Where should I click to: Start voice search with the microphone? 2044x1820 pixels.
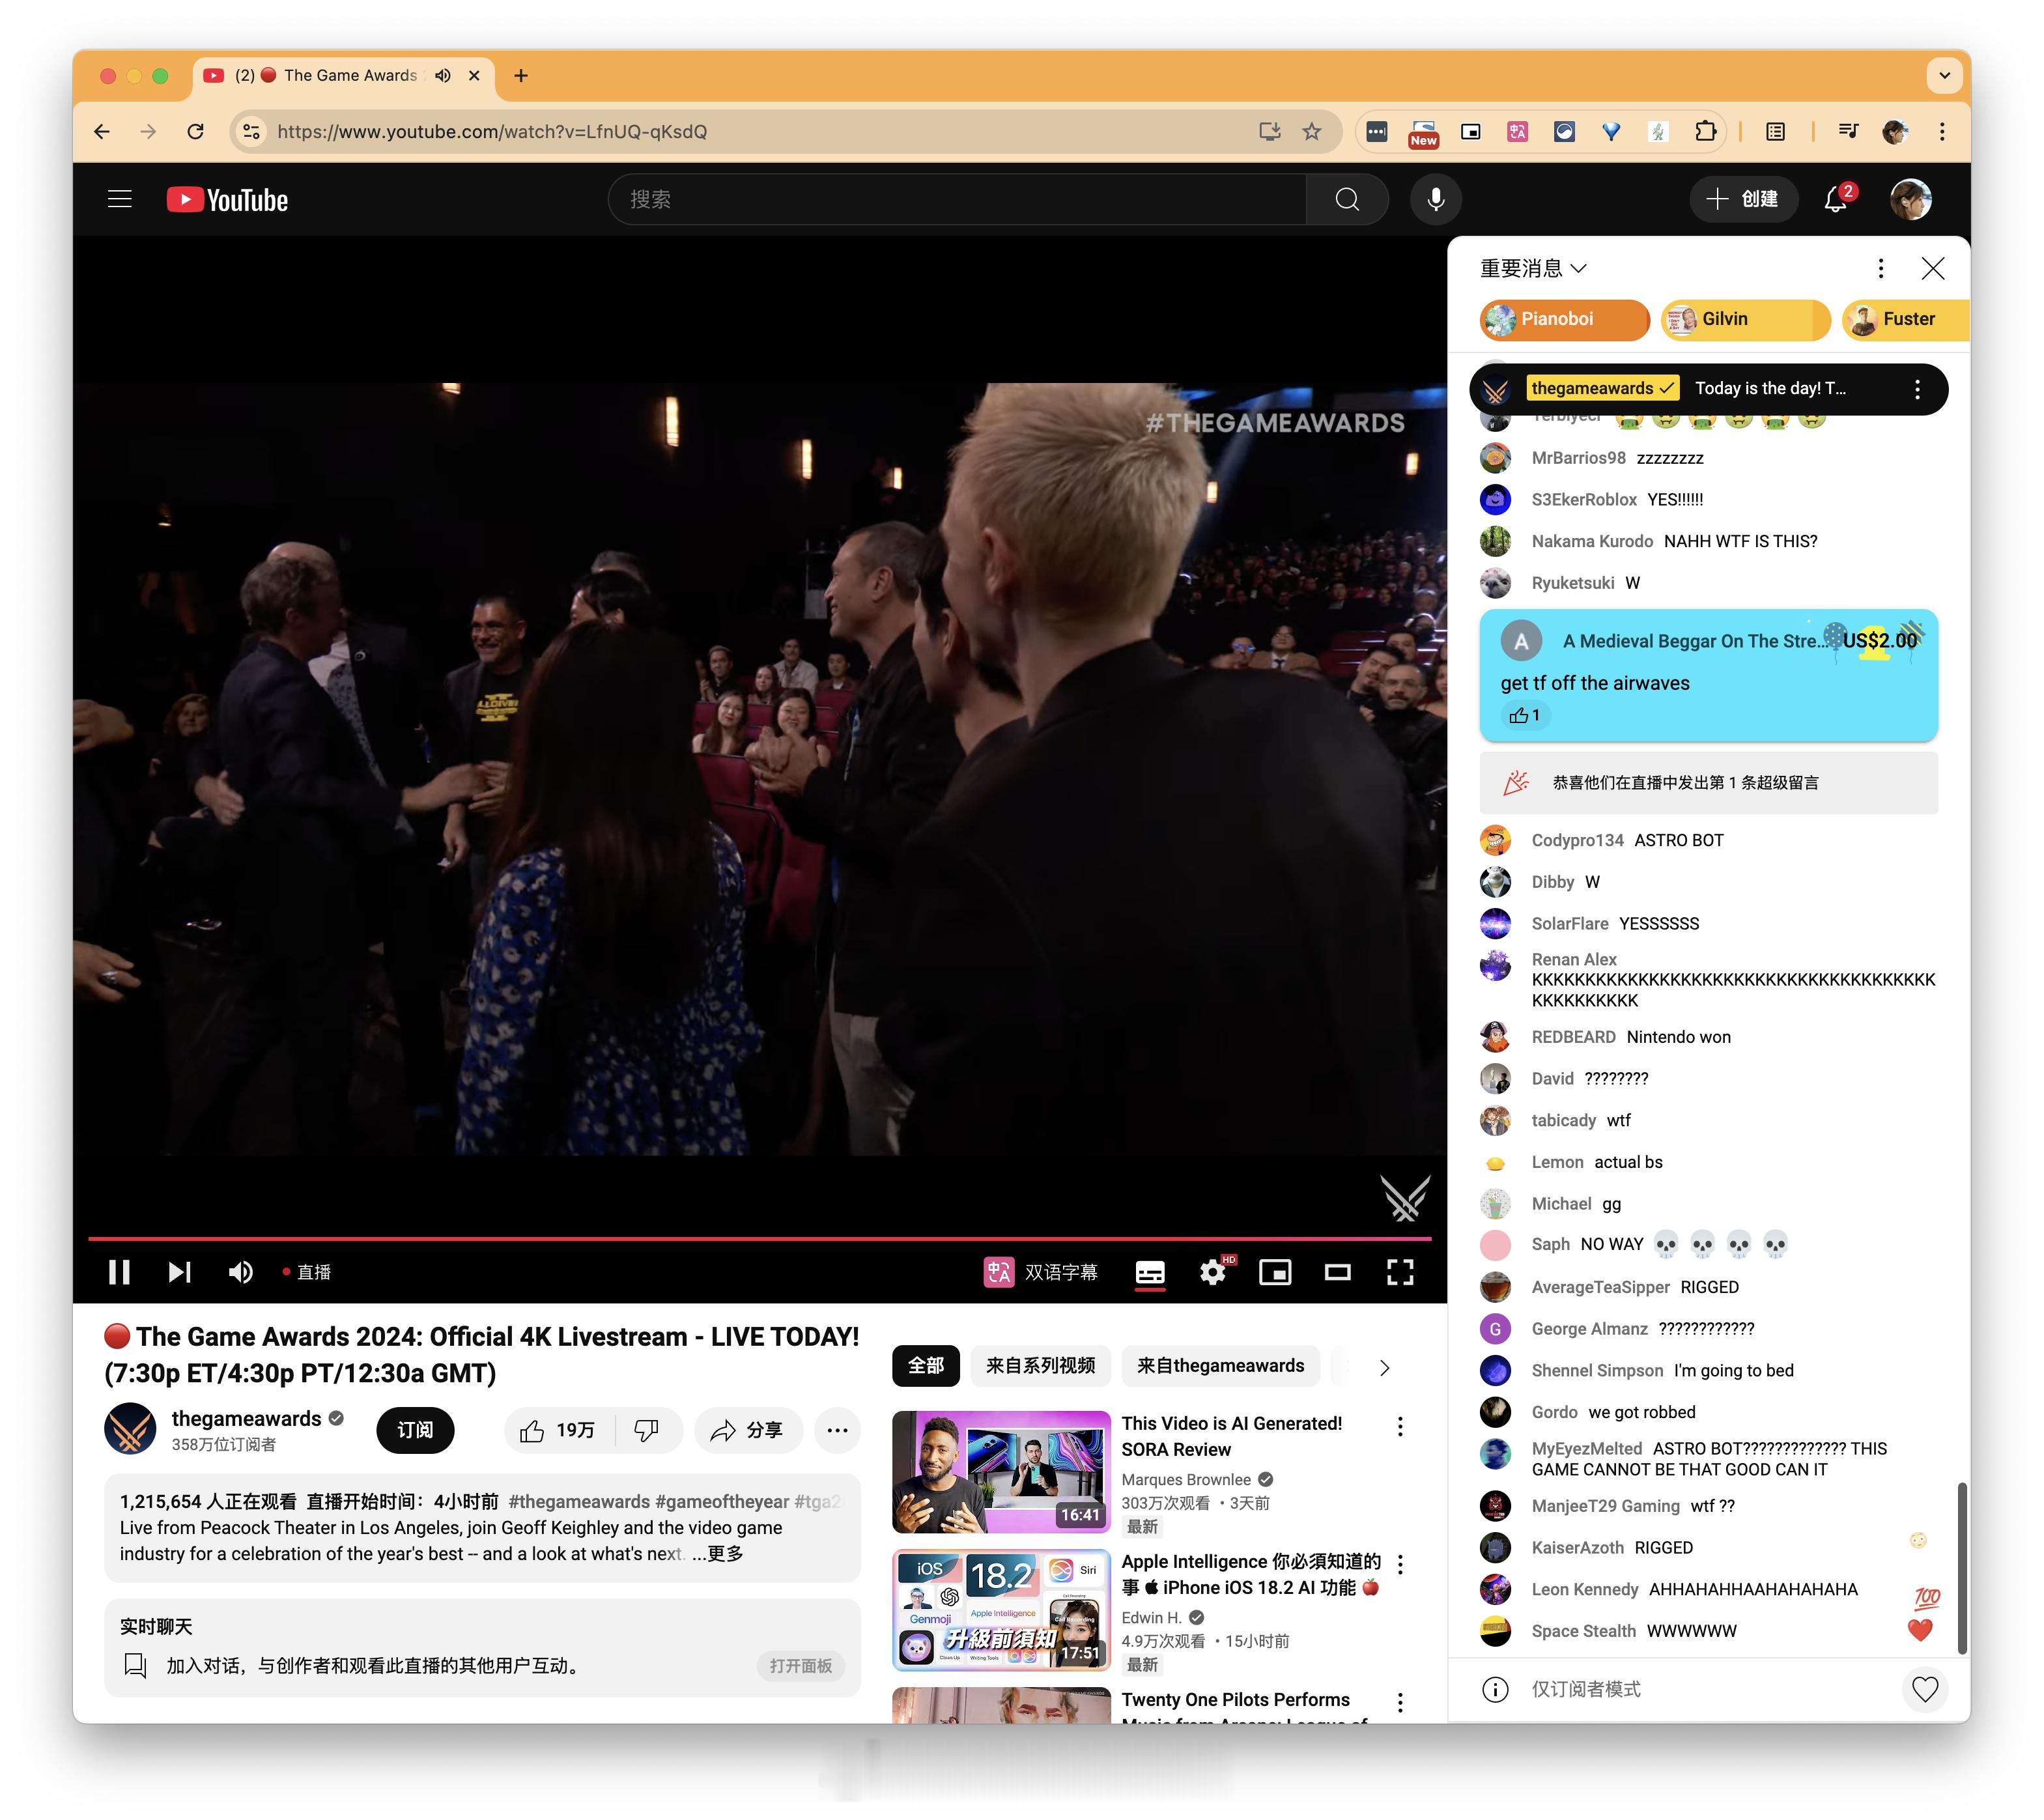1435,199
